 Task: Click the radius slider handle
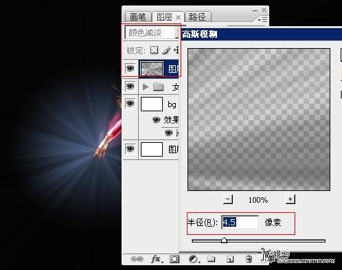[224, 240]
